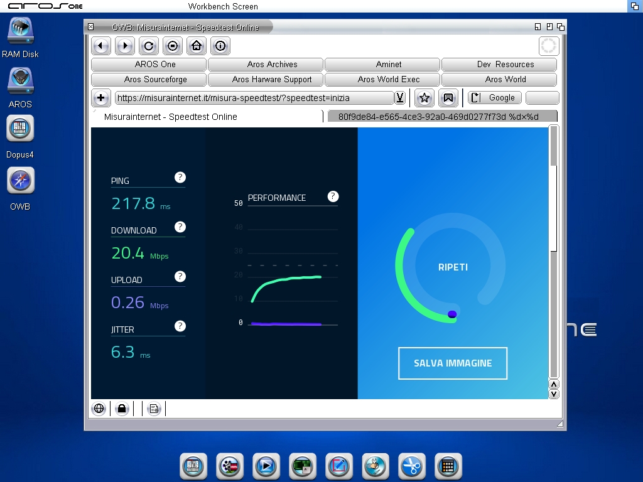Screen dimensions: 643x482
Task: Launch the text editor dock icon
Action: 338,466
